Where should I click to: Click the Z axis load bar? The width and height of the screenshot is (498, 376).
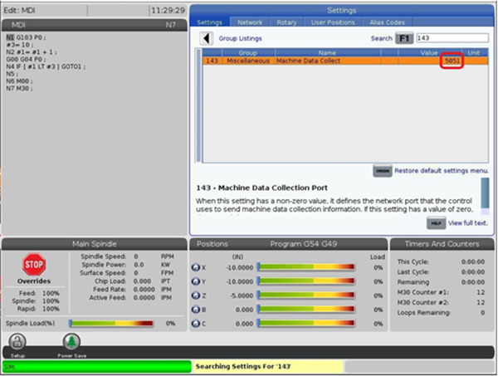click(305, 295)
